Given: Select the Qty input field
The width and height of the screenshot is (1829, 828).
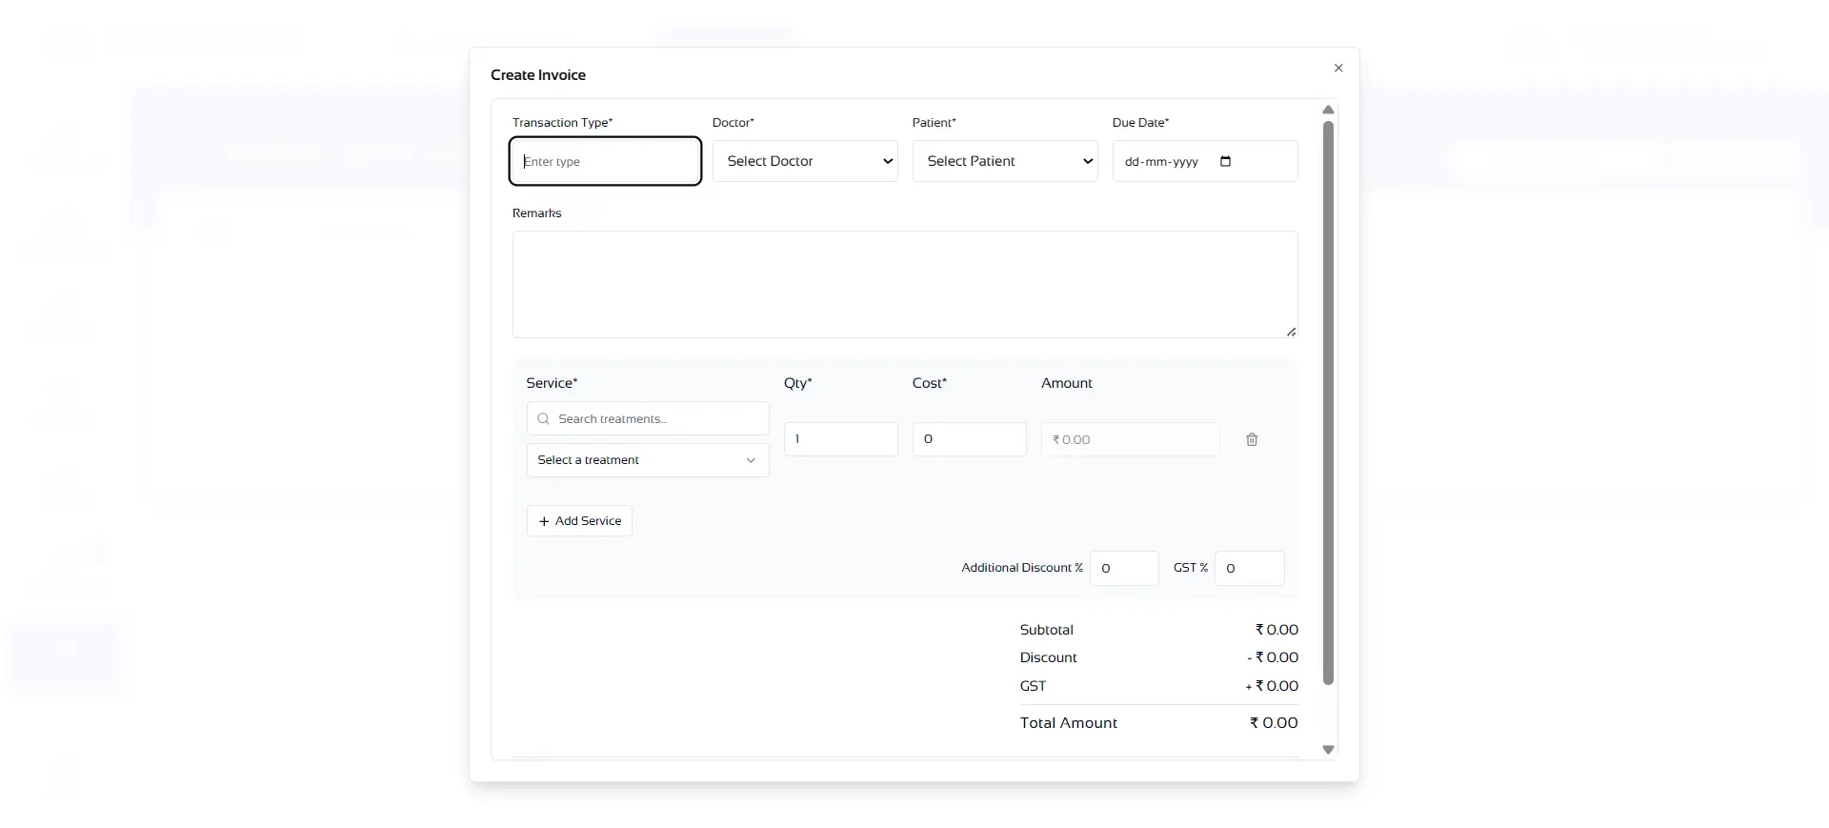Looking at the screenshot, I should (x=840, y=439).
